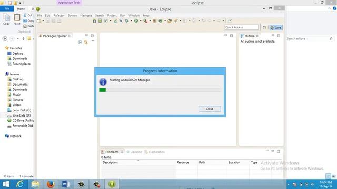337x189 pixels.
Task: Open the Eclipse Help menu
Action: 146,15
